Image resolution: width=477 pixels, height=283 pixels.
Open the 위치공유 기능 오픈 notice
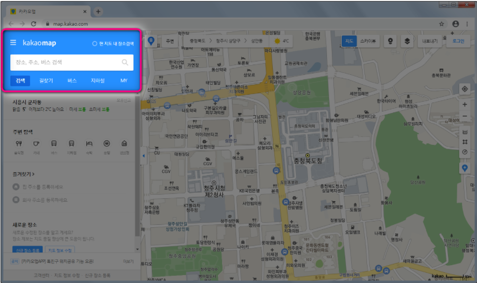click(58, 261)
